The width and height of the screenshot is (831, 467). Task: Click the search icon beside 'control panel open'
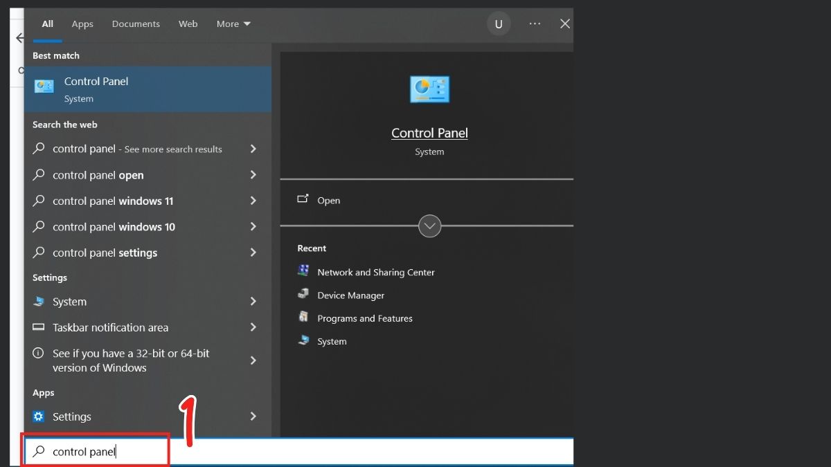coord(39,174)
